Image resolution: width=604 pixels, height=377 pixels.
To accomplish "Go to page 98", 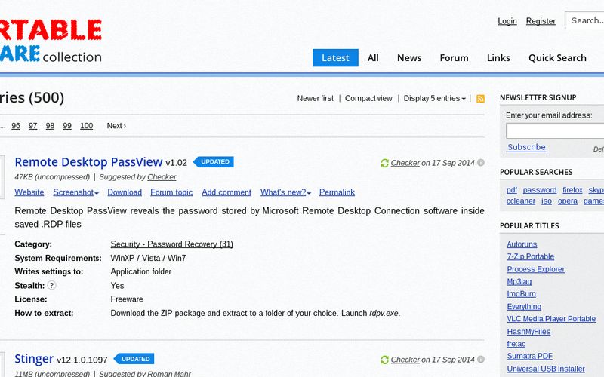I will [50, 126].
